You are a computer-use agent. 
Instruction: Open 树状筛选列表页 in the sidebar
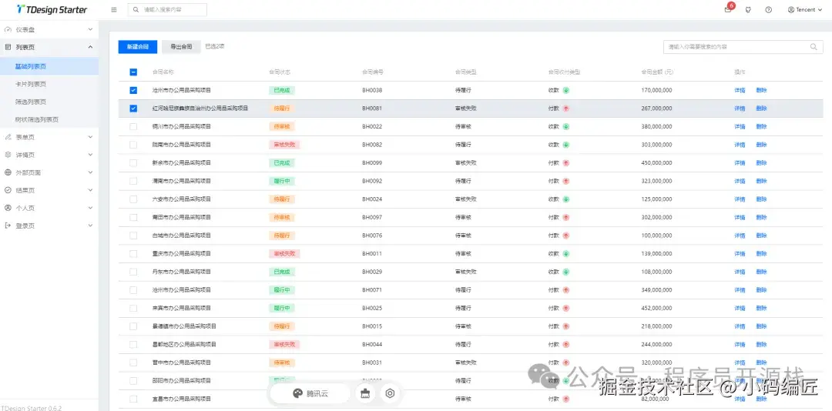pos(49,119)
